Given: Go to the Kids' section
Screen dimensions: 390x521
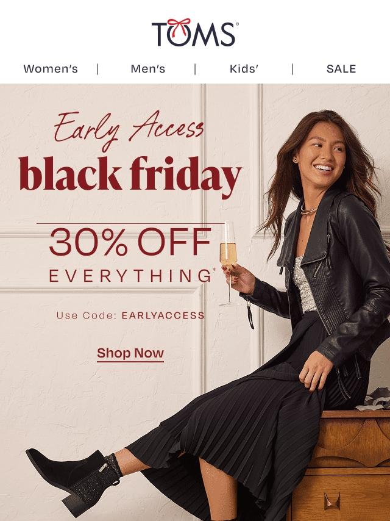Looking at the screenshot, I should [244, 69].
